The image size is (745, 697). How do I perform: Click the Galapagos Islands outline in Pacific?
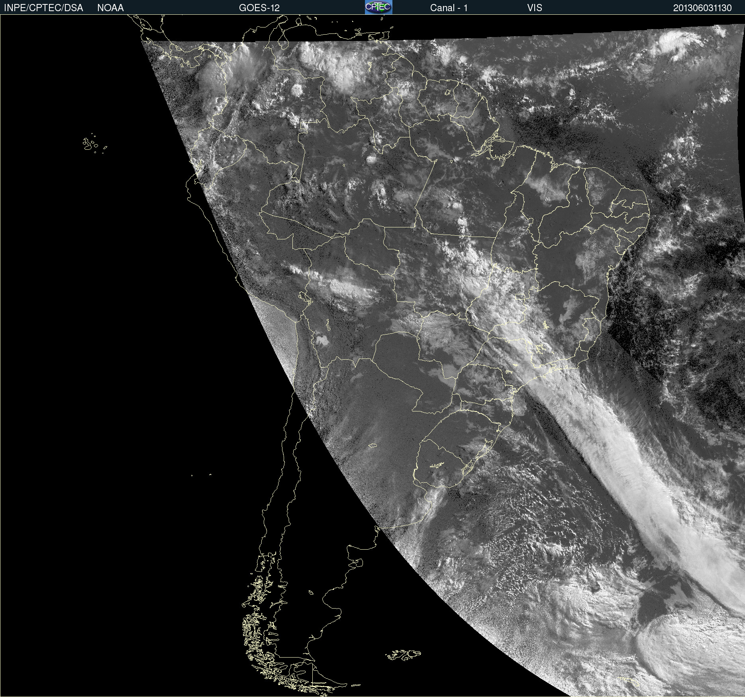pos(95,144)
